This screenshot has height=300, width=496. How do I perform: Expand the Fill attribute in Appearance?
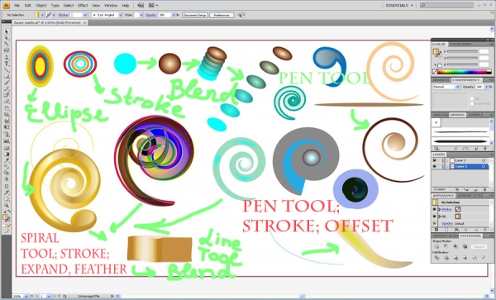point(440,217)
